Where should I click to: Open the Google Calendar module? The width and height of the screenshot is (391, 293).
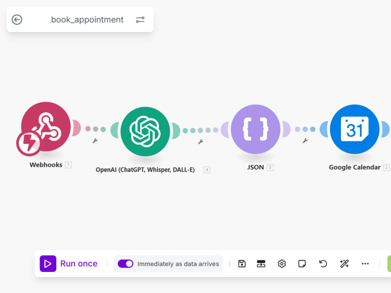pos(355,129)
